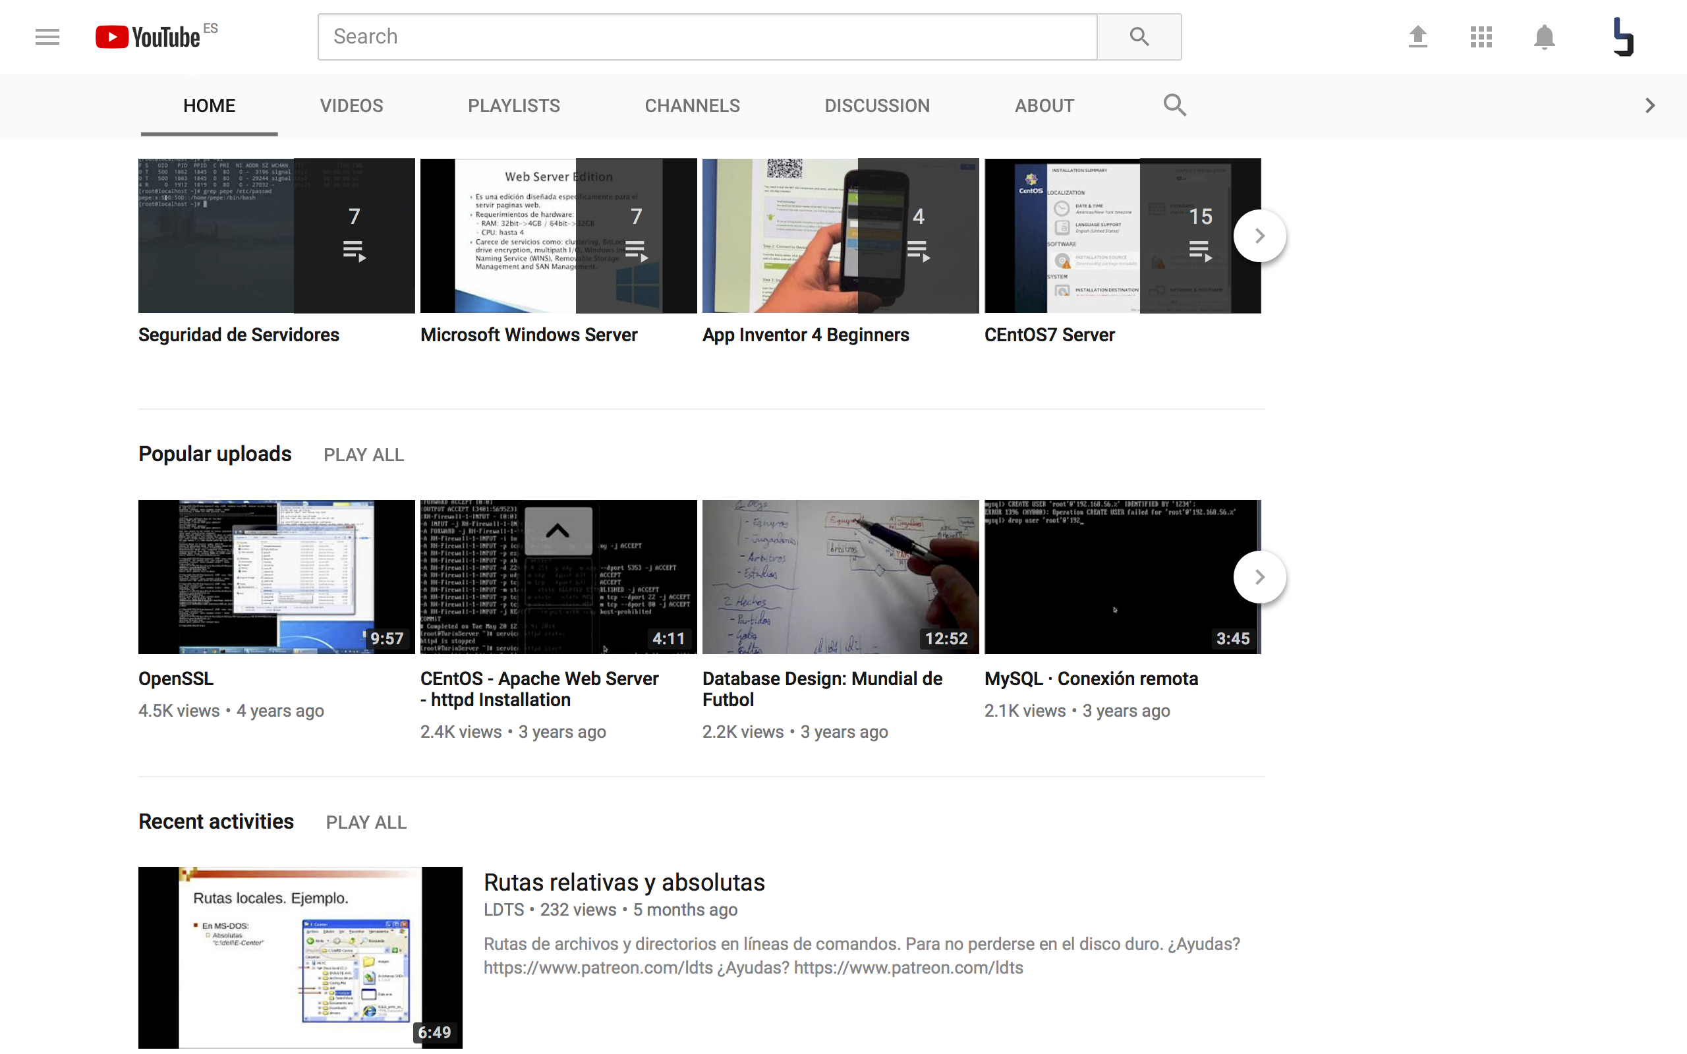Viewport: 1687px width, 1054px height.
Task: Open the DISCUSSION tab
Action: pos(877,105)
